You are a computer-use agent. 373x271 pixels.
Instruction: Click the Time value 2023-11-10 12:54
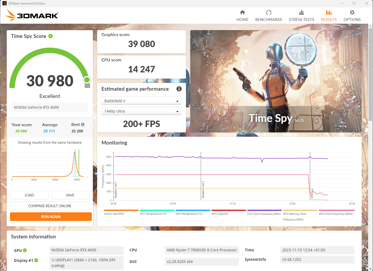coord(317,250)
